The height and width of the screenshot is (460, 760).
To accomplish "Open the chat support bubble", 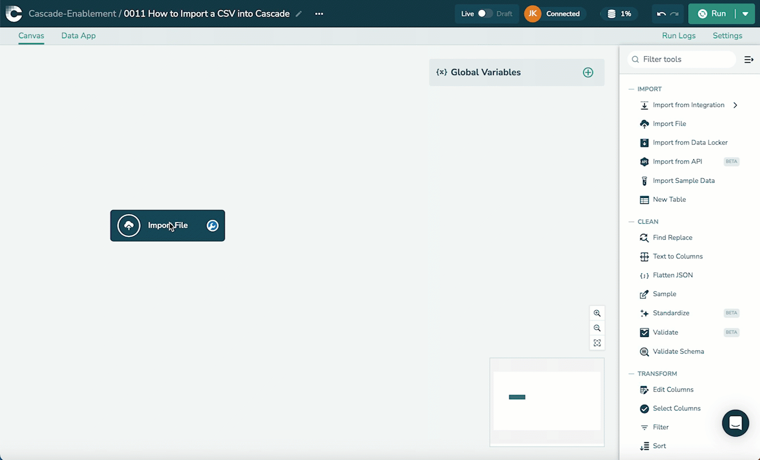I will 735,423.
